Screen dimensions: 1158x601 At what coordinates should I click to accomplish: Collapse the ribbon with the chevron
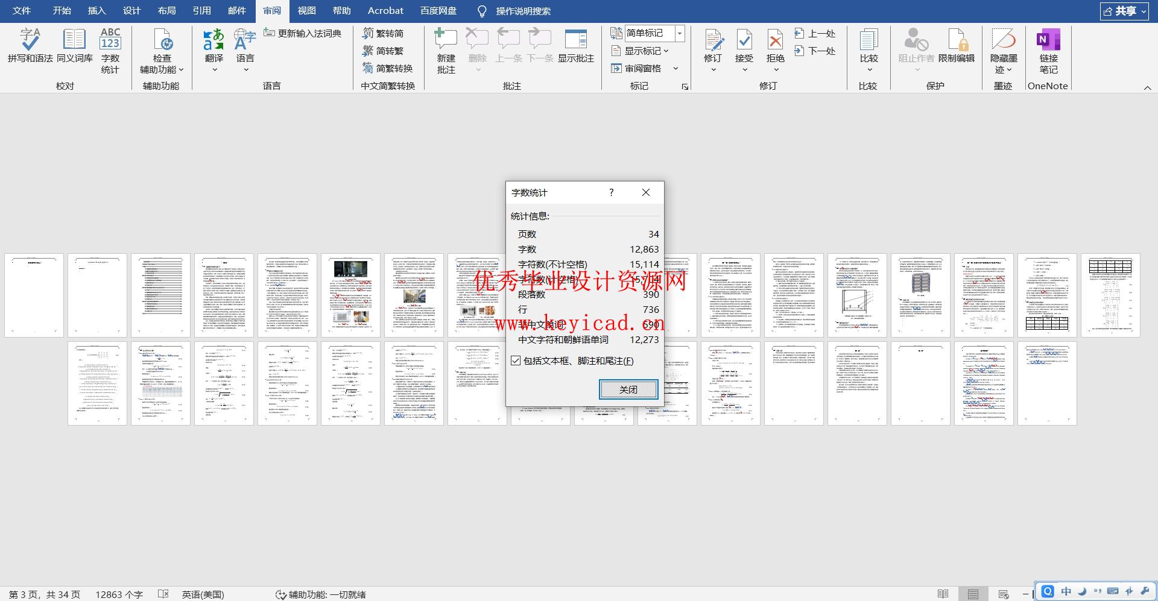(1147, 88)
